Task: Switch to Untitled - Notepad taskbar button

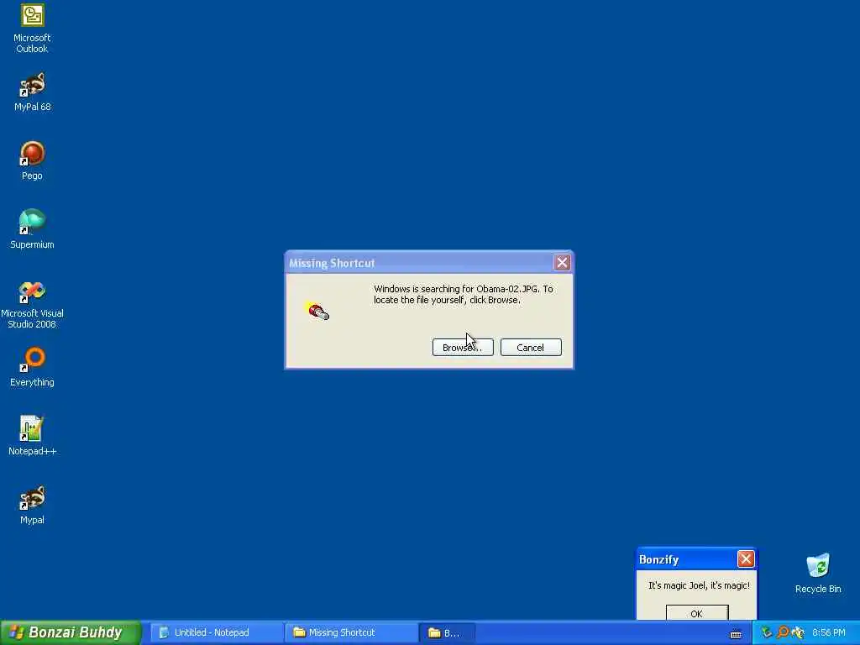Action: [216, 632]
